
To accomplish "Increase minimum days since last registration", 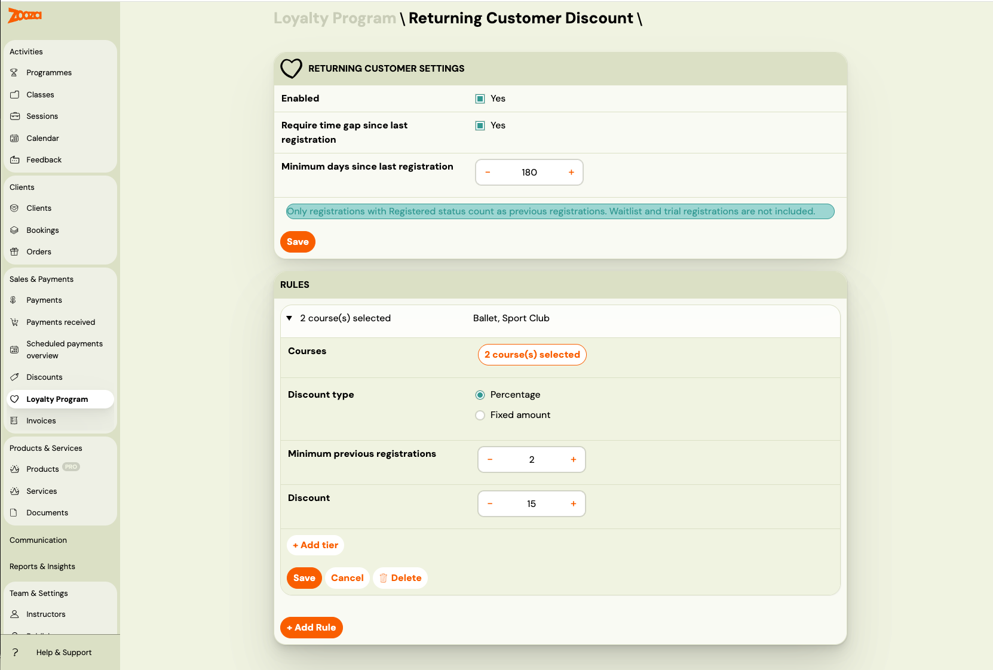I will pyautogui.click(x=571, y=172).
